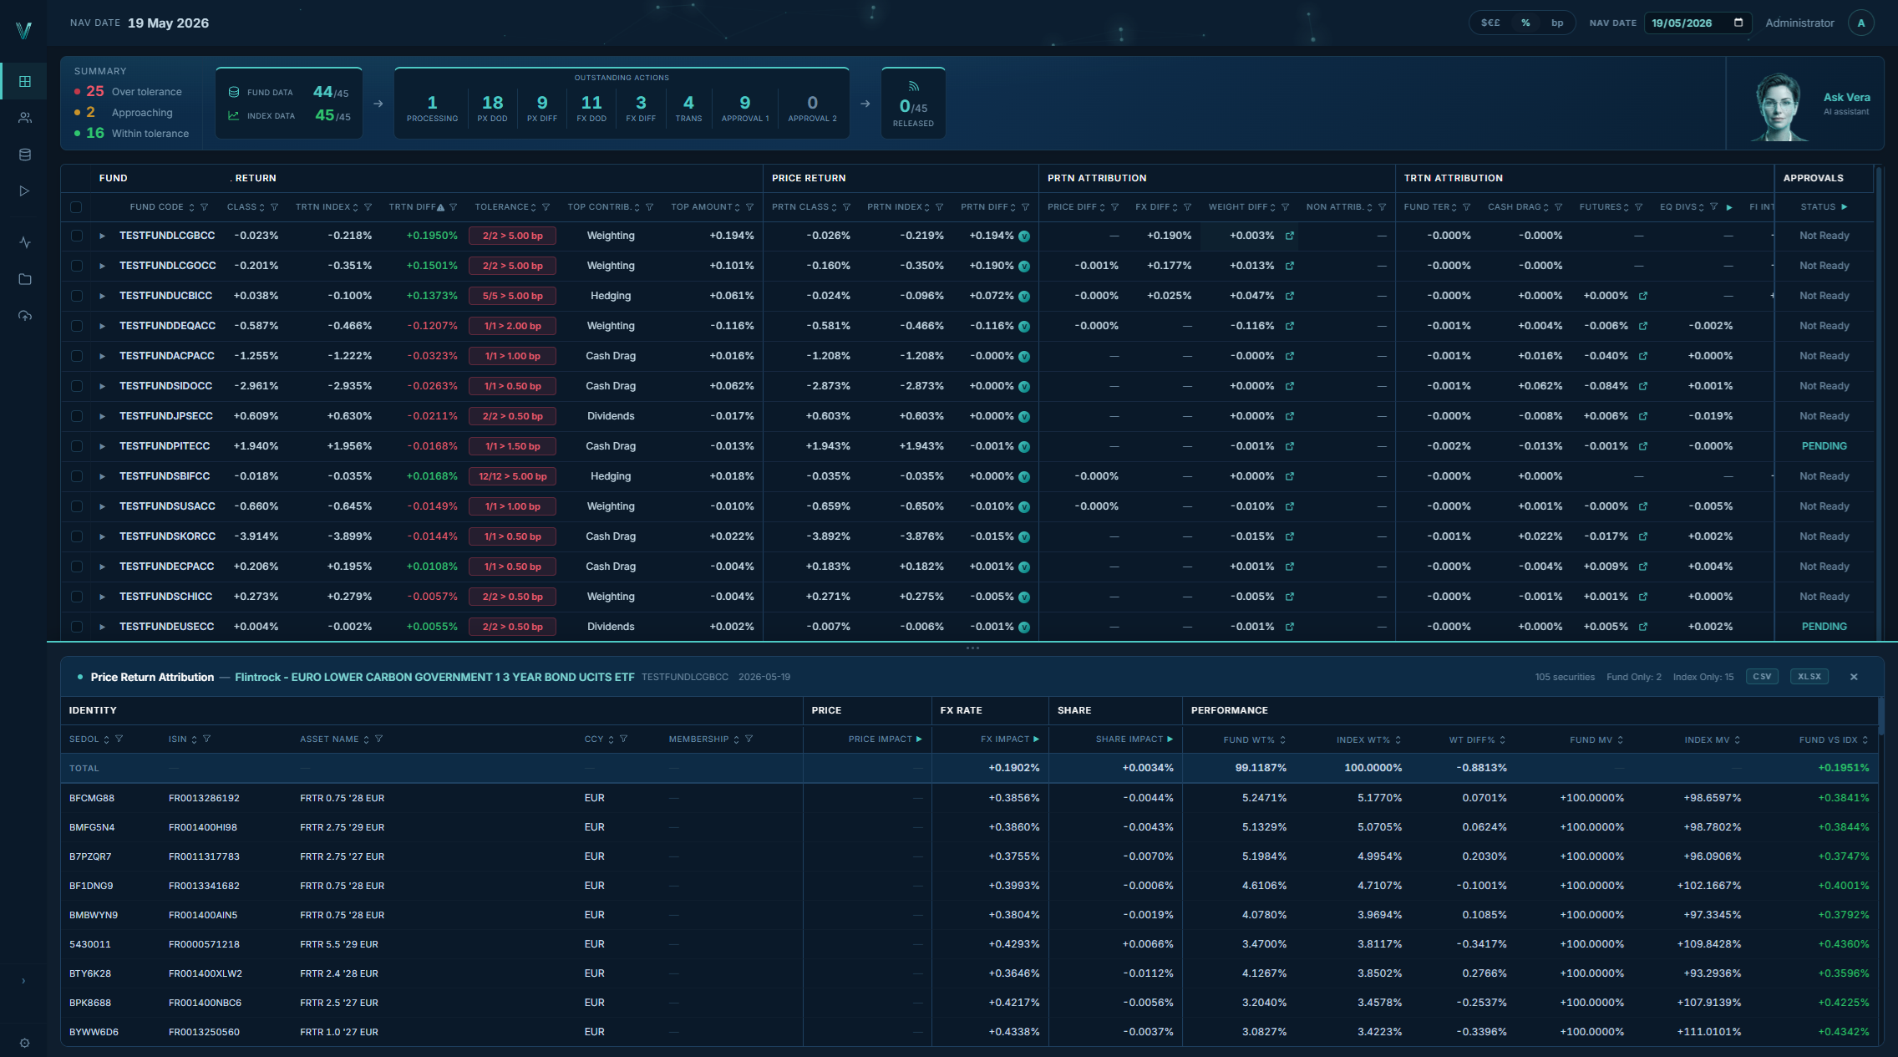1898x1057 pixels.
Task: Expand the TESTFUNDJPSECC row
Action: coord(102,416)
